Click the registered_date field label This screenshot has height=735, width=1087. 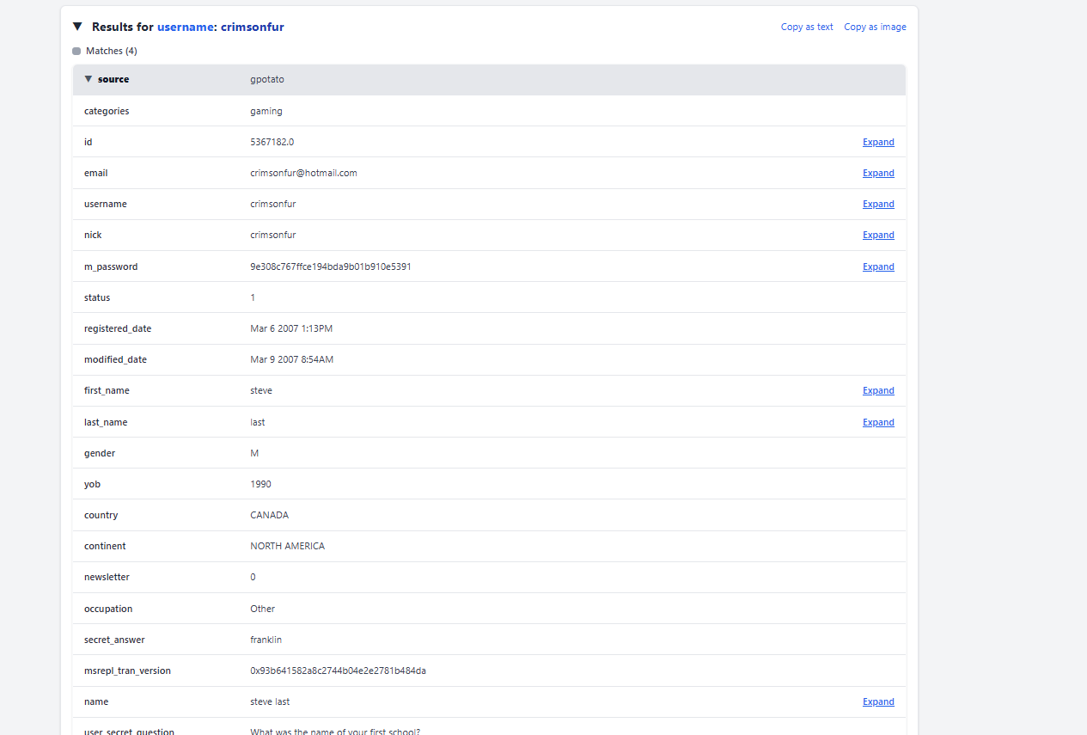pyautogui.click(x=118, y=328)
